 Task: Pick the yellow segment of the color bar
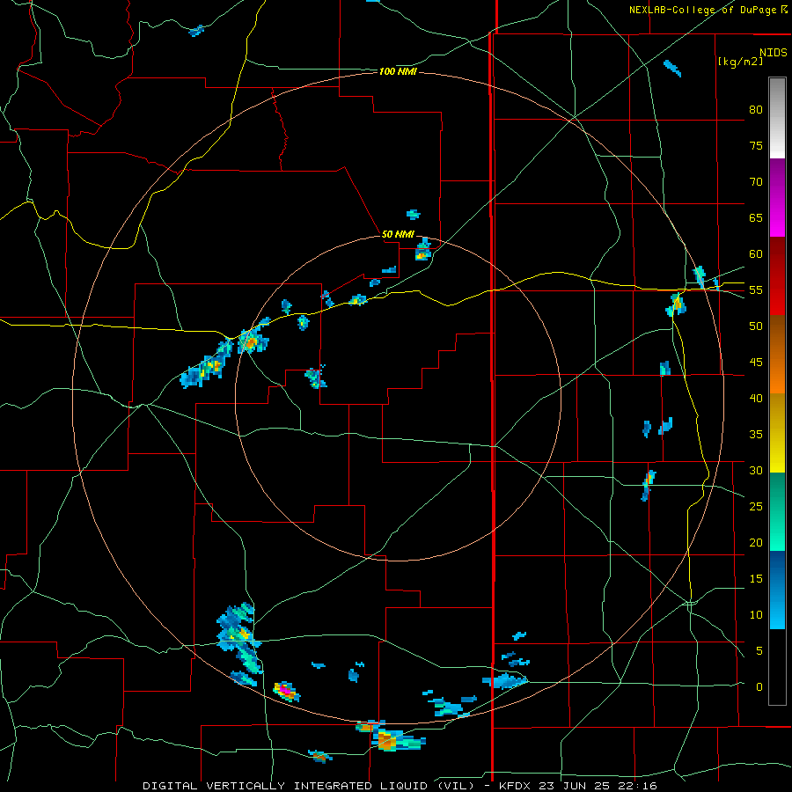click(x=777, y=433)
